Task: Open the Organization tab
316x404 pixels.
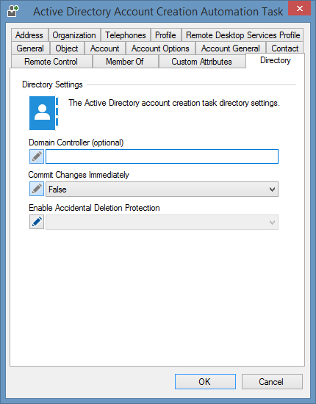Action: click(x=74, y=35)
